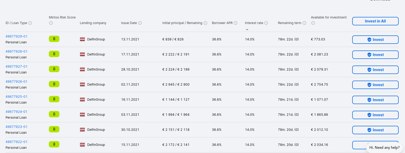Click the Borrower APR info icon
Image resolution: width=405 pixels, height=153 pixels.
click(x=236, y=23)
